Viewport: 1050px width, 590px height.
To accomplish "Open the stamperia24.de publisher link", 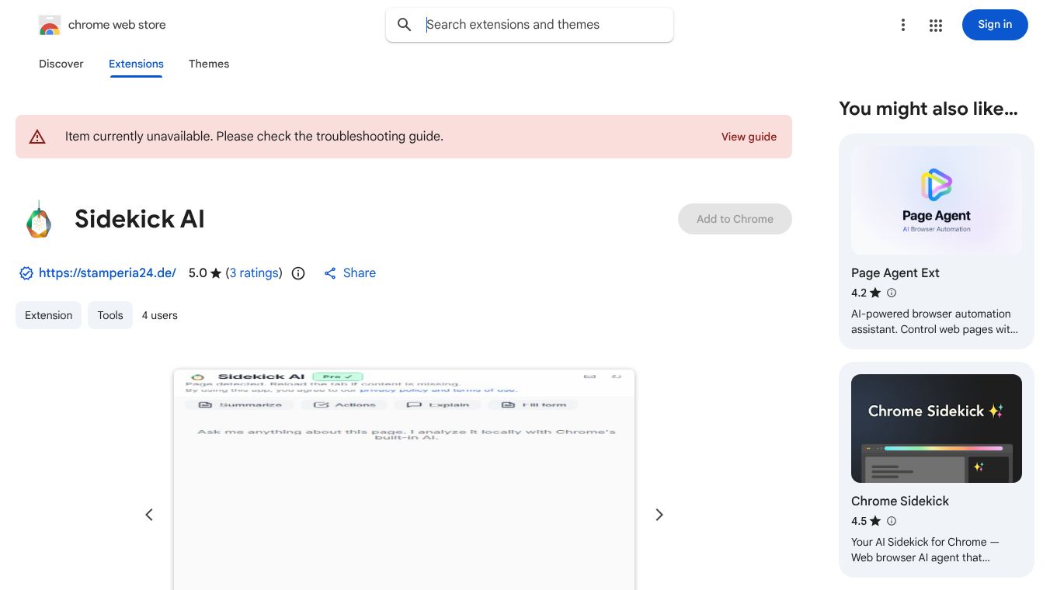I will tap(107, 273).
